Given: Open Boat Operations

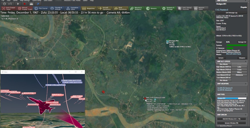Looking at the screenshot, I should [x=120, y=8].
